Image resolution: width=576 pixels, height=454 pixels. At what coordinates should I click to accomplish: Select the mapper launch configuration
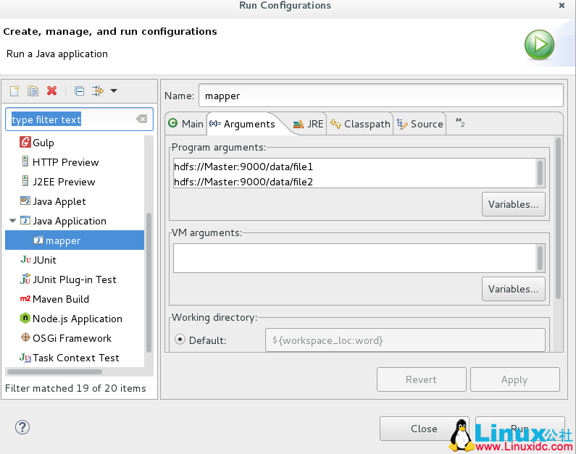pos(75,240)
